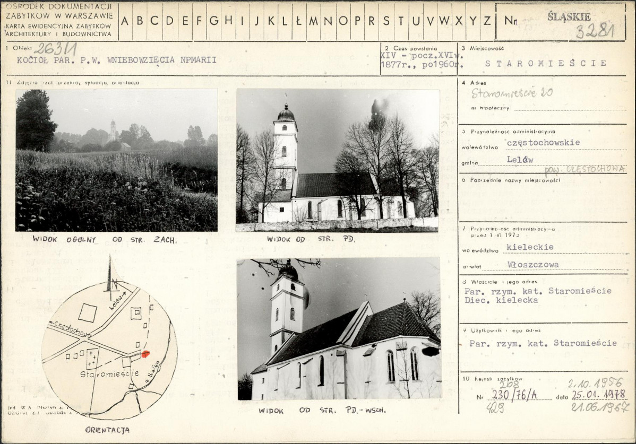Click the '4 Adres' field label
The image size is (636, 444).
[474, 83]
